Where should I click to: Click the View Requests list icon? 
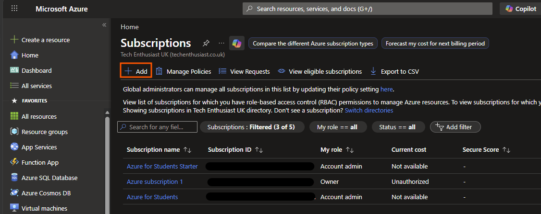pos(222,71)
